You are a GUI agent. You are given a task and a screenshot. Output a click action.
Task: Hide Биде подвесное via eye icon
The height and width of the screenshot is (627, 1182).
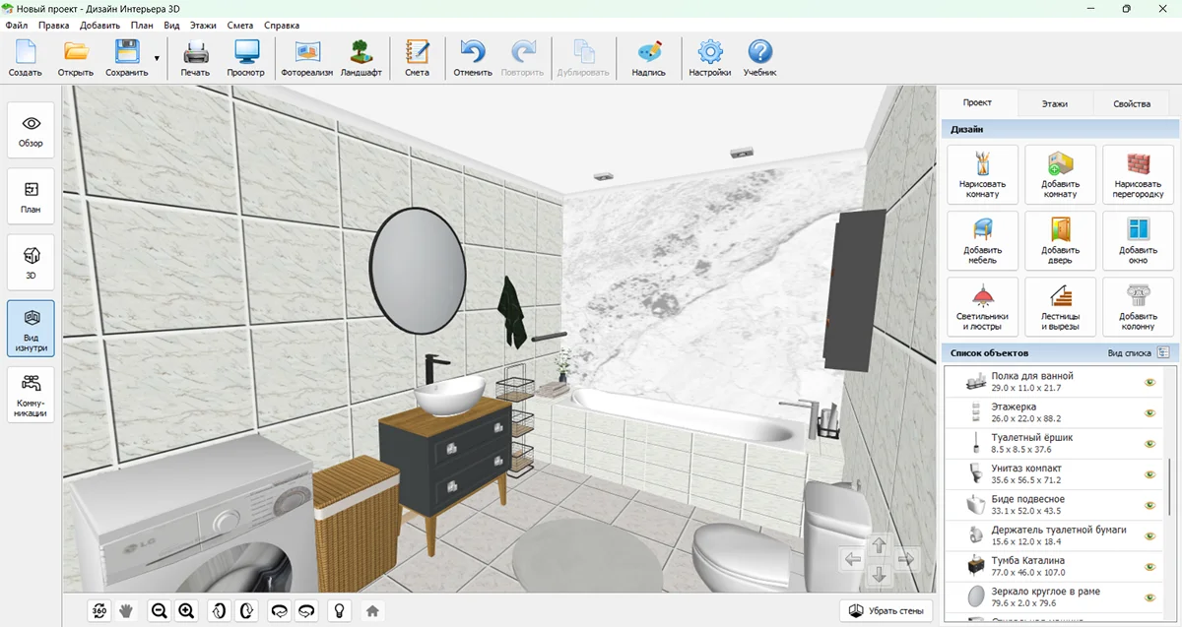click(x=1149, y=505)
